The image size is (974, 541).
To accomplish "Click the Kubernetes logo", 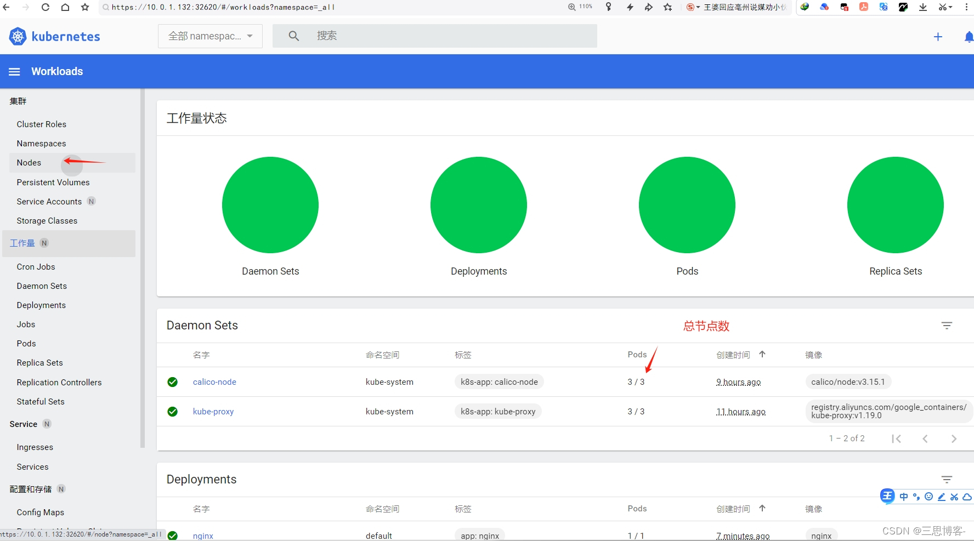I will 55,37.
